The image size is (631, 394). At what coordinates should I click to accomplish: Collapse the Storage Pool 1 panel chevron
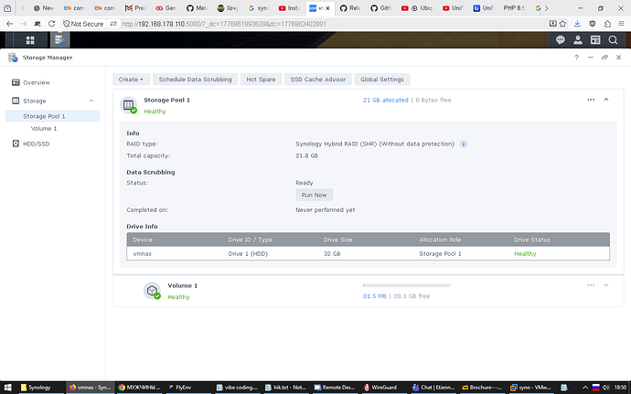[606, 100]
